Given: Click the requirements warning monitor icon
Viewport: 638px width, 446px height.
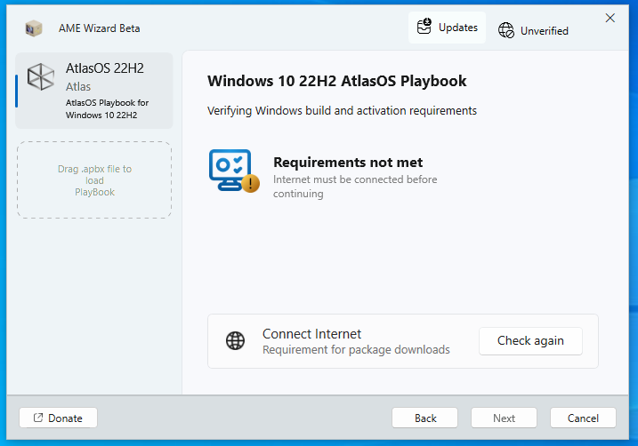Looking at the screenshot, I should [x=233, y=171].
